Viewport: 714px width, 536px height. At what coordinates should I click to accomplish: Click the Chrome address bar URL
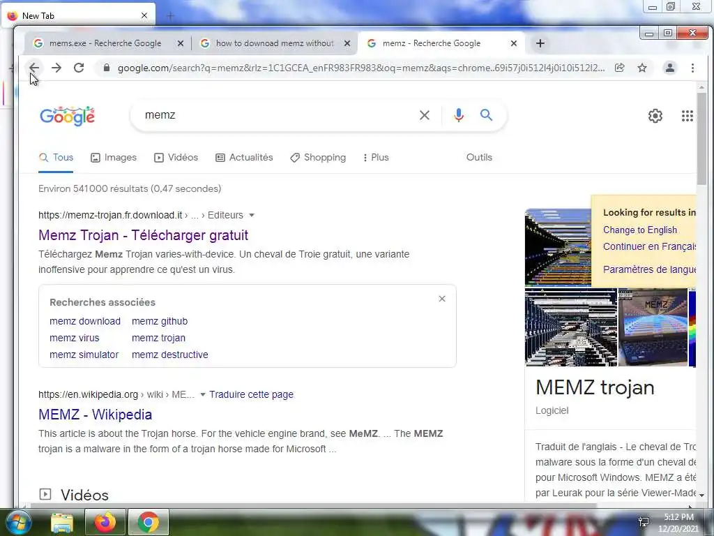pos(361,68)
